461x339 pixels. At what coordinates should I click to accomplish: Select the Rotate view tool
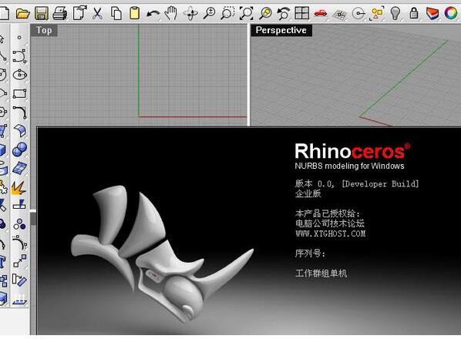[x=190, y=14]
